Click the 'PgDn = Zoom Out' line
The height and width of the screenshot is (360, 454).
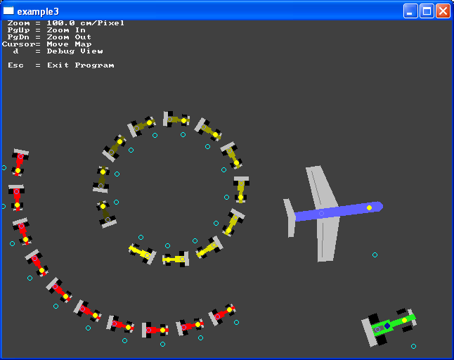tap(49, 37)
